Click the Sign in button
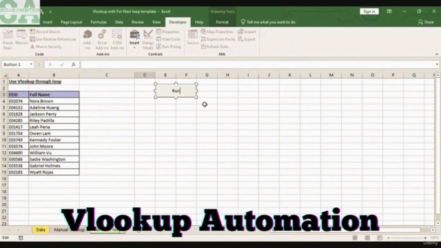The height and width of the screenshot is (248, 441). point(369,12)
